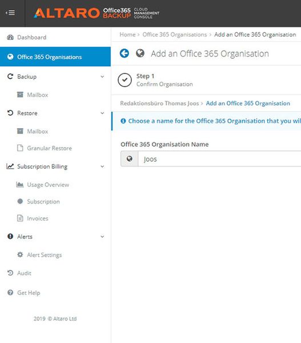Open Usage Overview
This screenshot has width=301, height=343.
tap(48, 185)
